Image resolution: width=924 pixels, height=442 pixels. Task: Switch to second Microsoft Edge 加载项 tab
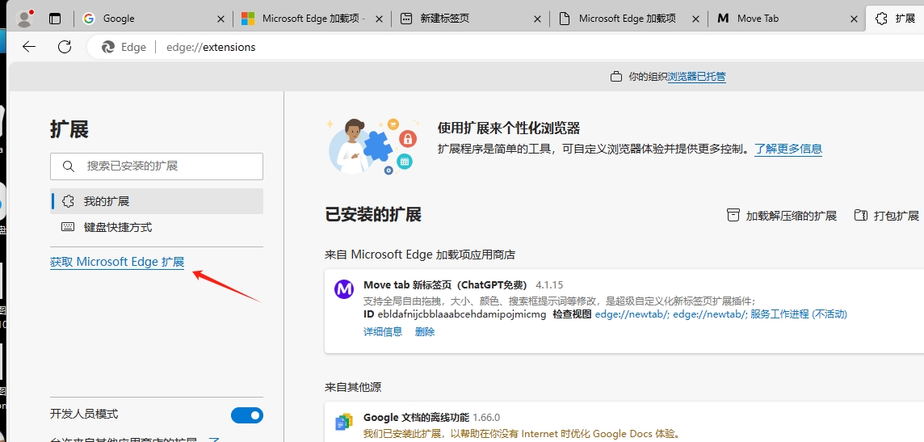628,19
